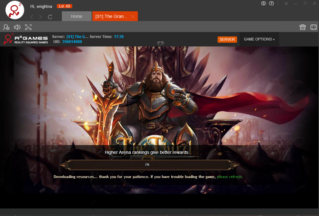
Task: Open the help question mark icon
Action: pyautogui.click(x=272, y=3)
